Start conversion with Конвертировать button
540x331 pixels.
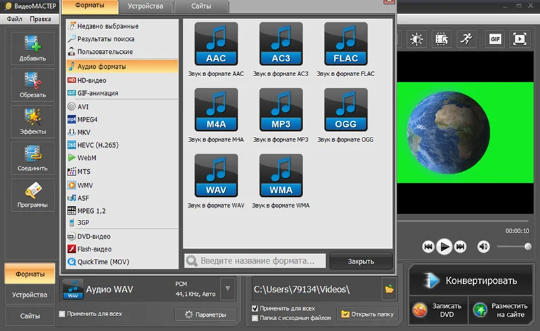(471, 280)
